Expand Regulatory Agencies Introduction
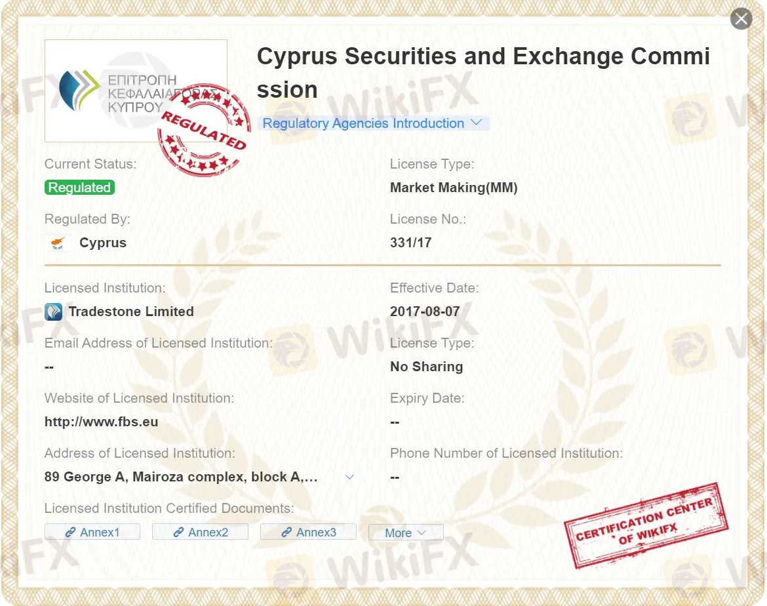 373,123
